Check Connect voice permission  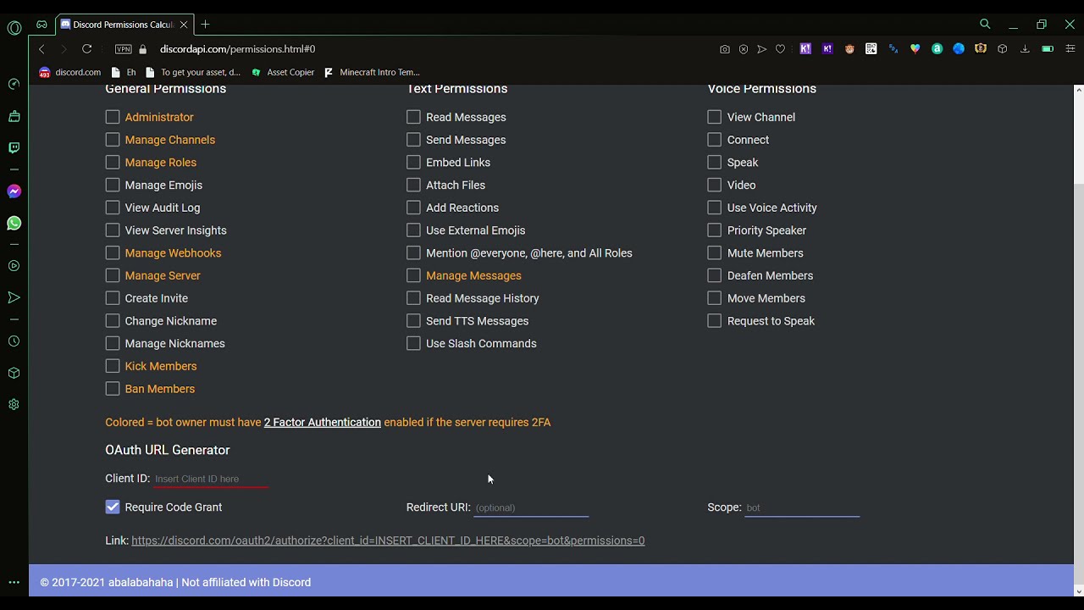715,140
